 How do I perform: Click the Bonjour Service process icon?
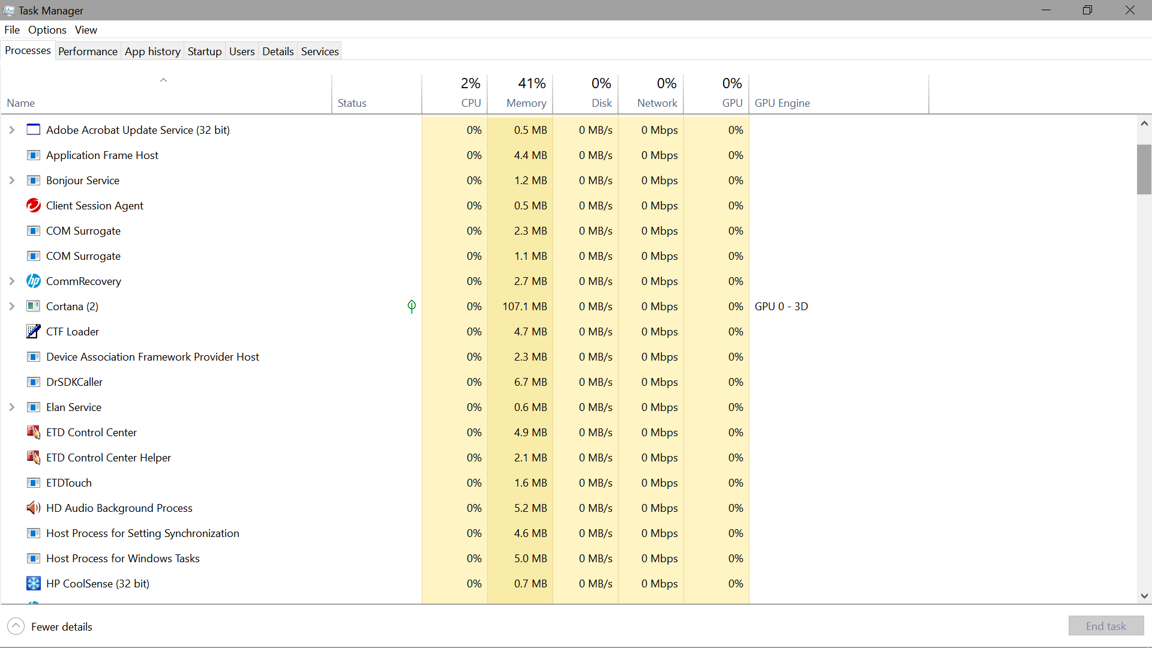pyautogui.click(x=34, y=180)
